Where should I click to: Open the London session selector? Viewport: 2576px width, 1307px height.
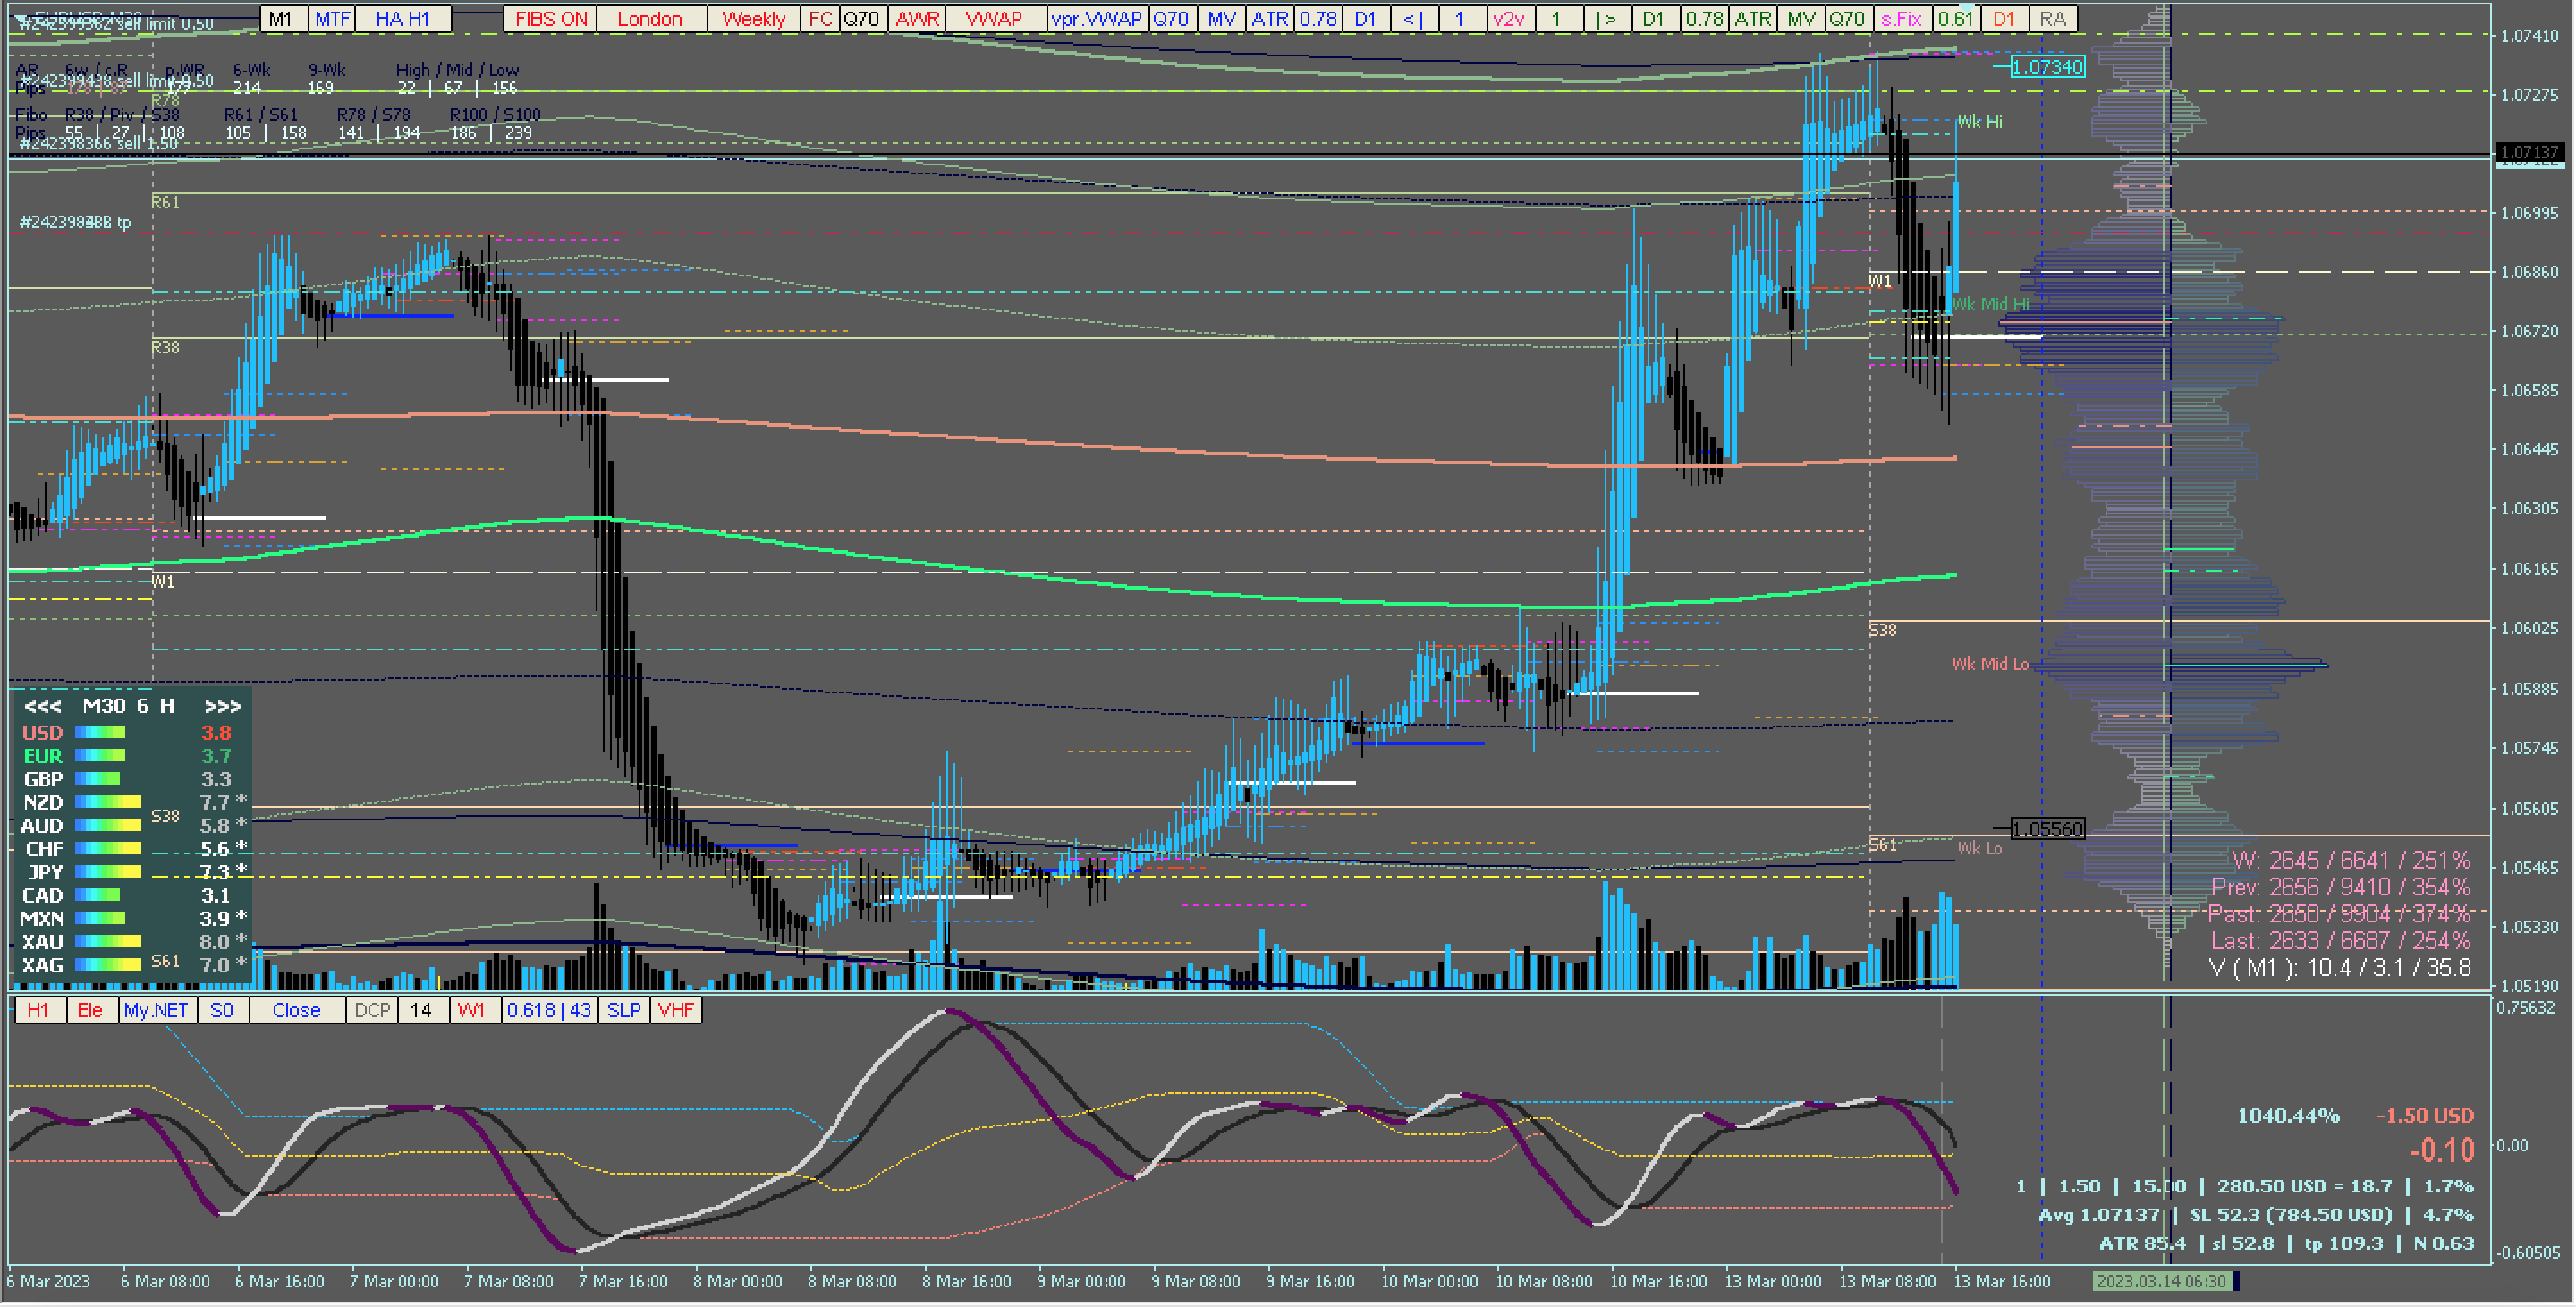(649, 19)
